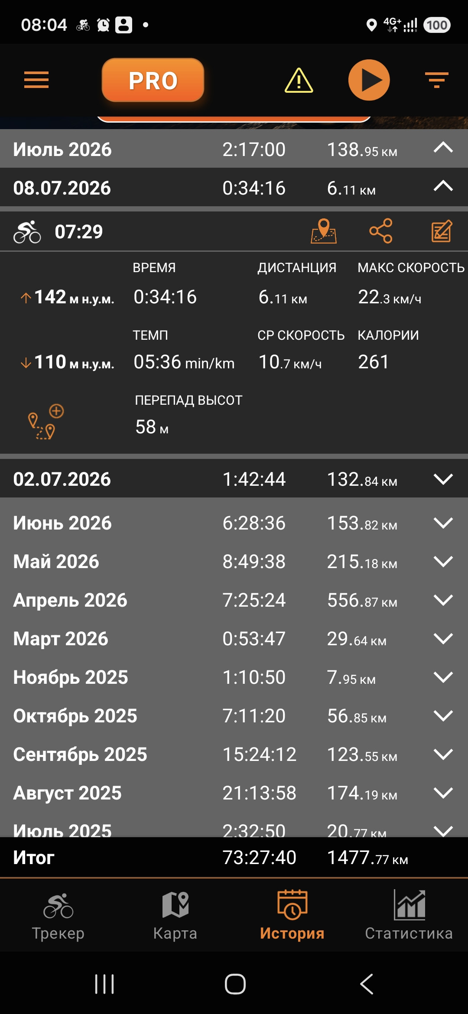Open the hamburger menu
Image resolution: width=468 pixels, height=1014 pixels.
[36, 80]
